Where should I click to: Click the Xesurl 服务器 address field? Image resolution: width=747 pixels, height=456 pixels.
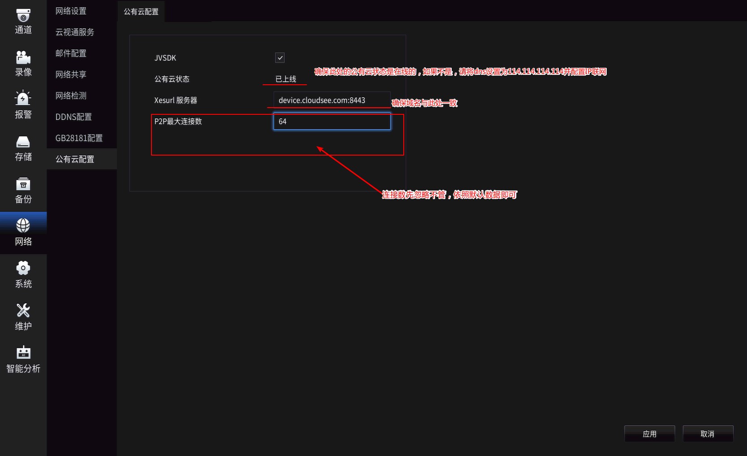pyautogui.click(x=332, y=100)
